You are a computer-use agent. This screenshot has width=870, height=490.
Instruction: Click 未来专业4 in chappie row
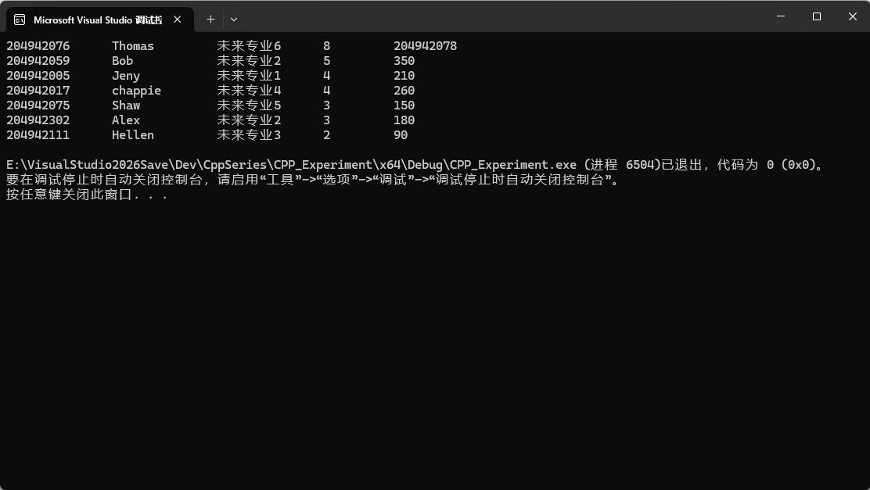tap(249, 91)
